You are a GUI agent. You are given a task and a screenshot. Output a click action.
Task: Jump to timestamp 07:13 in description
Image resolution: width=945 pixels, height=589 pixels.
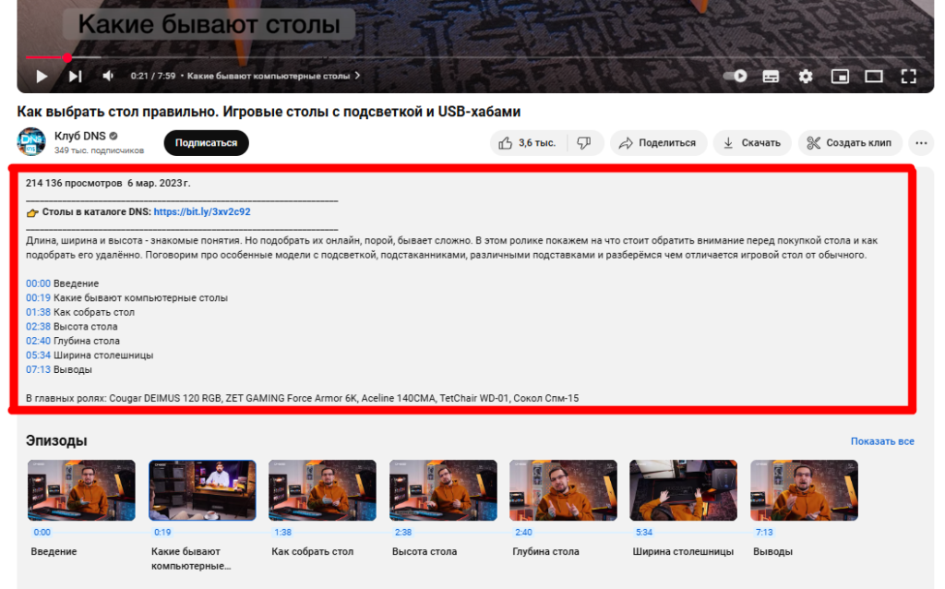tap(38, 369)
